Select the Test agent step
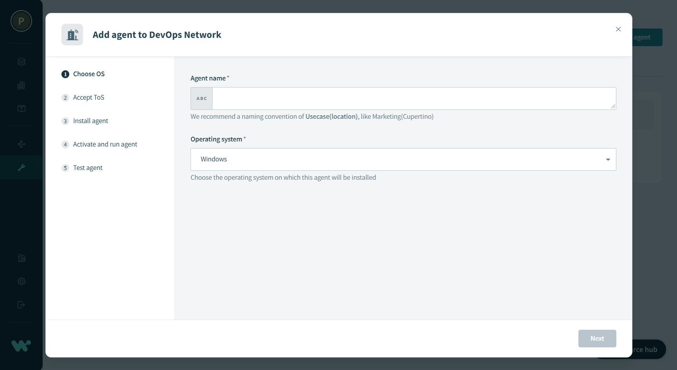The height and width of the screenshot is (370, 677). click(88, 168)
